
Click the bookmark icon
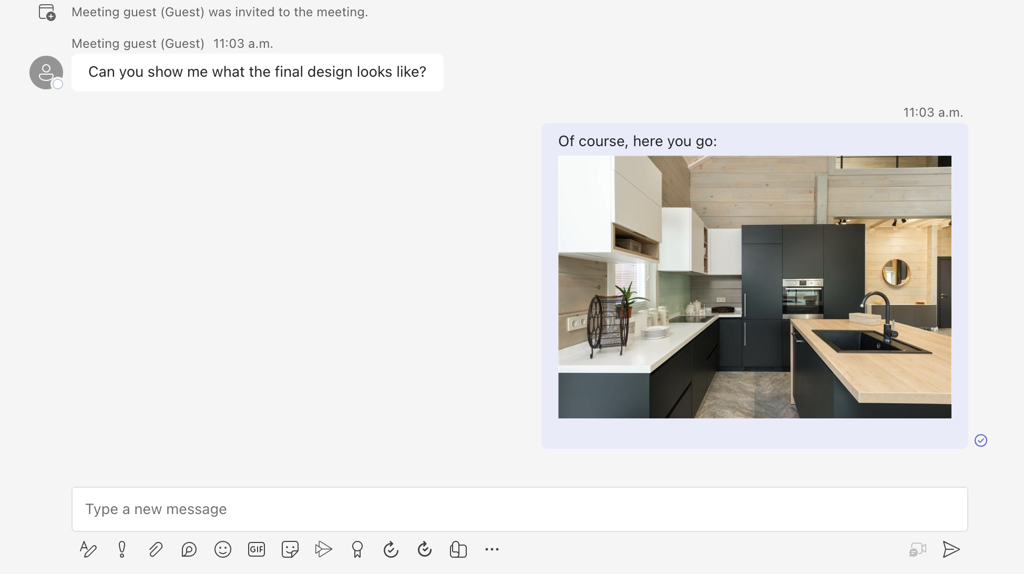[x=356, y=549]
